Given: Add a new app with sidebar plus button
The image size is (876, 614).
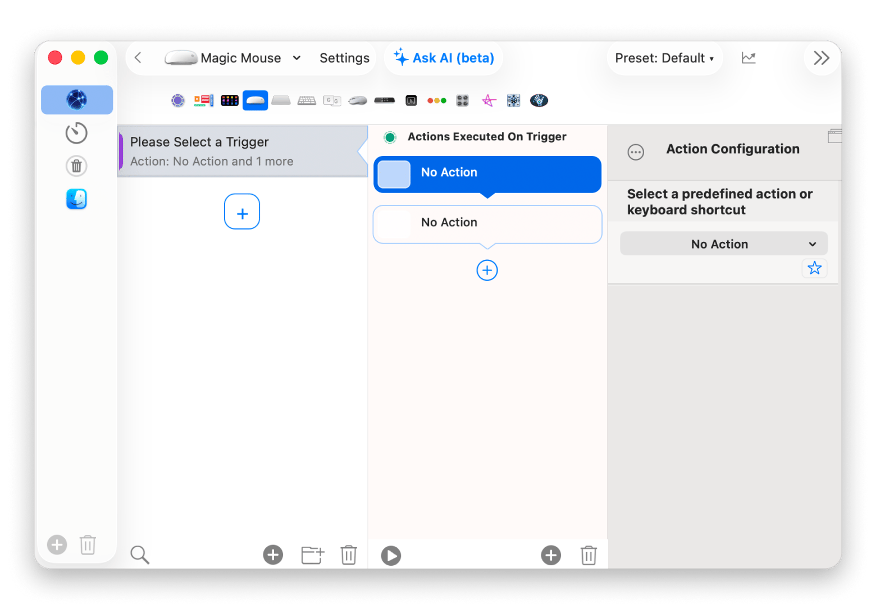Looking at the screenshot, I should [x=57, y=544].
